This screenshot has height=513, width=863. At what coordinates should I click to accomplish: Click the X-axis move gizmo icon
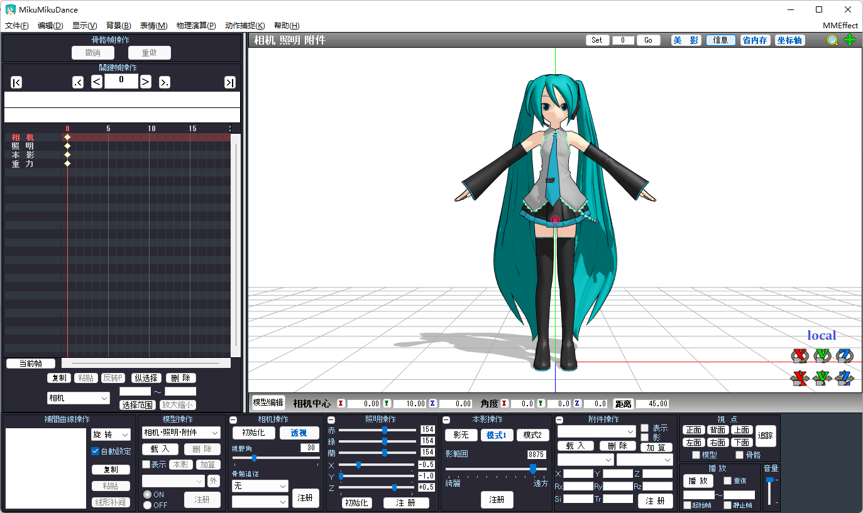click(800, 378)
